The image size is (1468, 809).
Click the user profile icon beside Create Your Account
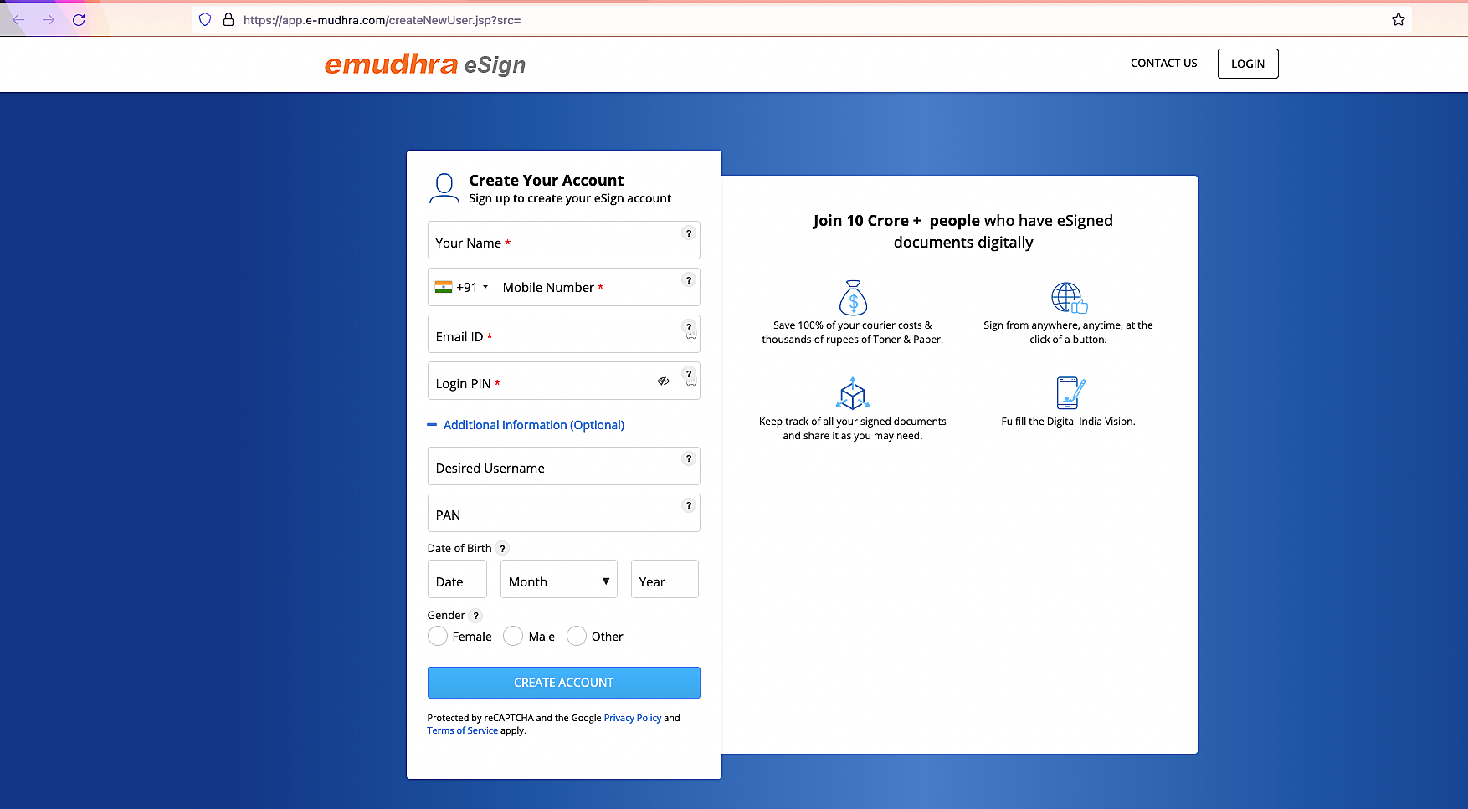444,188
